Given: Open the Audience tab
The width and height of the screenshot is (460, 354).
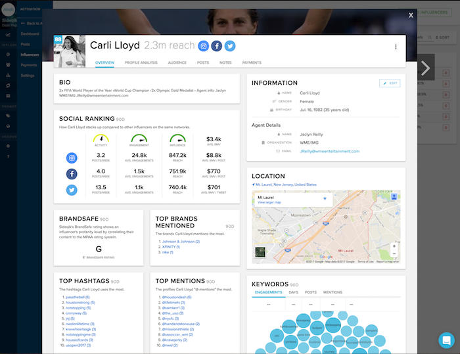Looking at the screenshot, I should (177, 62).
